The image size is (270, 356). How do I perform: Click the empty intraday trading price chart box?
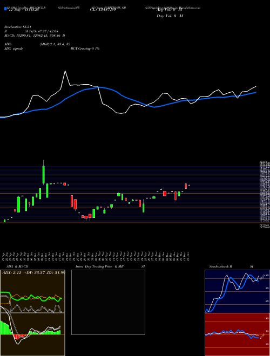click(x=108, y=302)
